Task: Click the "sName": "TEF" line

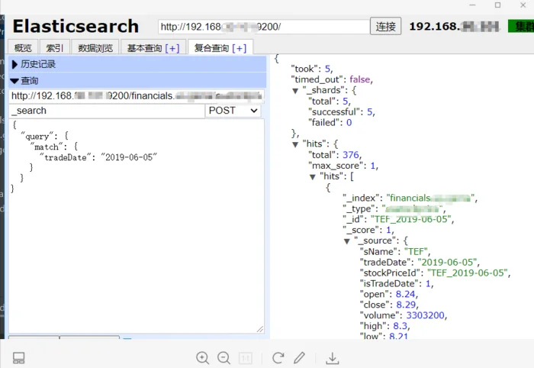Action: click(395, 252)
